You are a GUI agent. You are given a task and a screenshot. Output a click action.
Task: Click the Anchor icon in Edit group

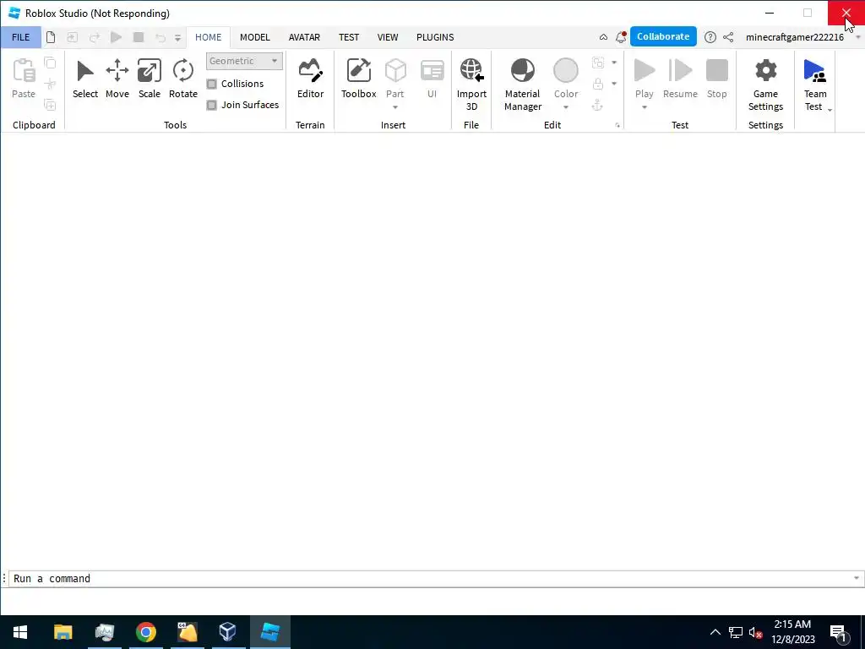point(597,105)
